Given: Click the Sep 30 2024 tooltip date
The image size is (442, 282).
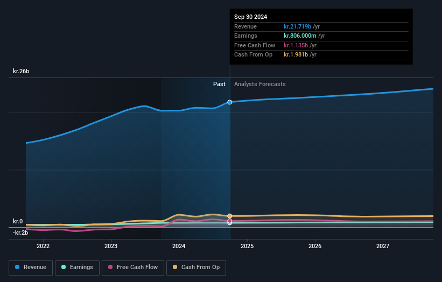Looking at the screenshot, I should (250, 17).
